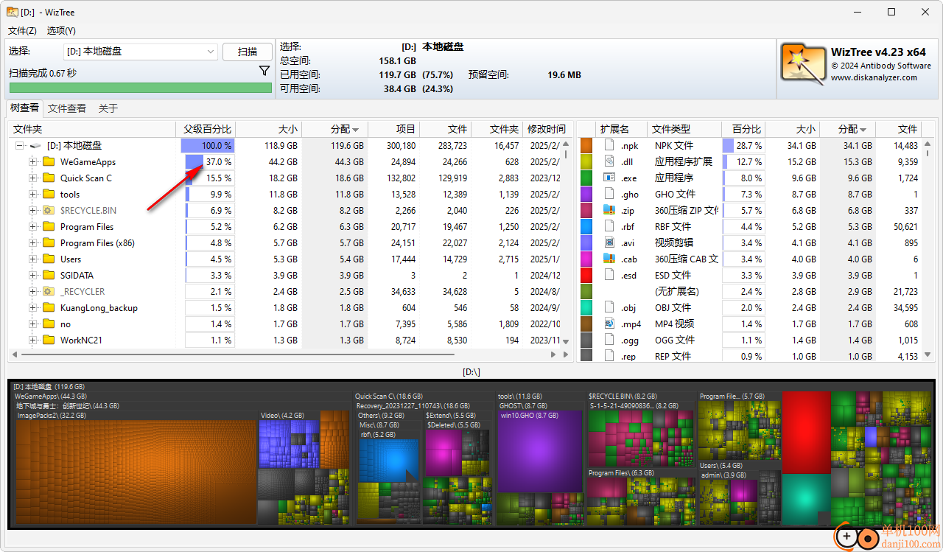Click red color swatch for .esd
This screenshot has height=552, width=943.
(586, 275)
